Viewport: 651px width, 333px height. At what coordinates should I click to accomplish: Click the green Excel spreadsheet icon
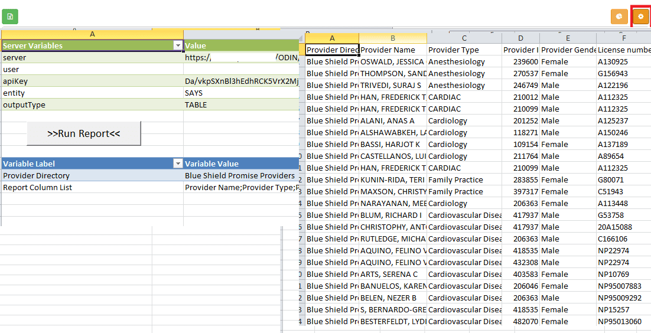click(10, 17)
